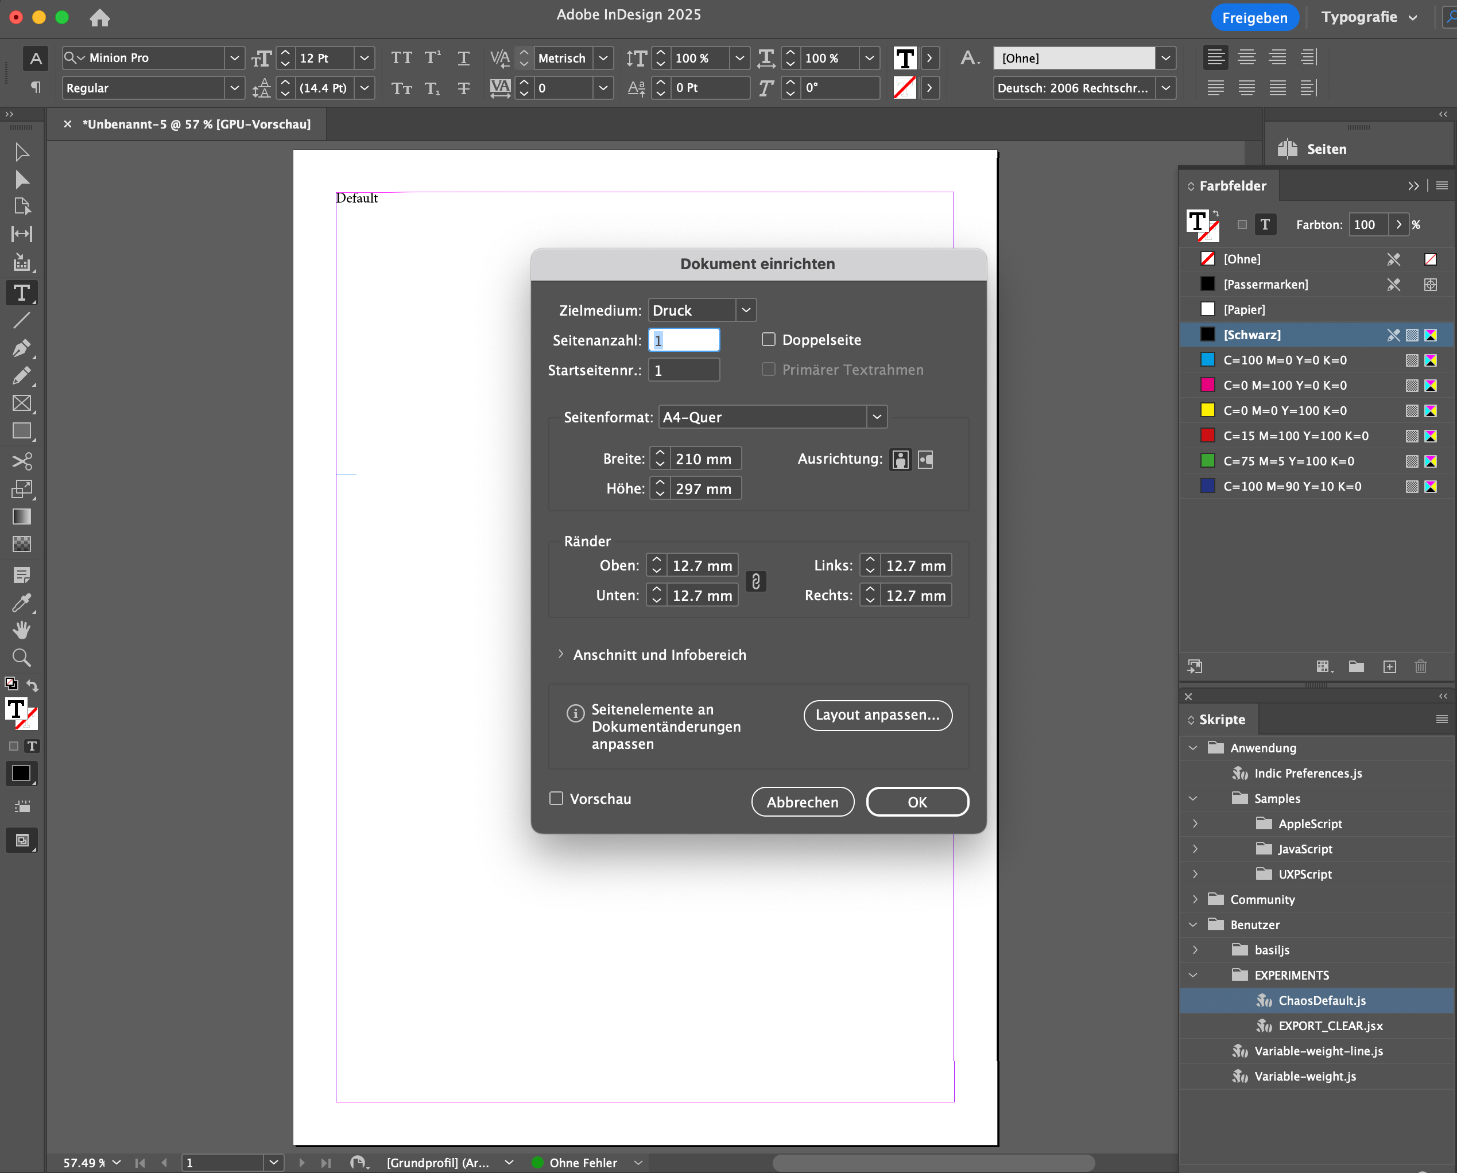Image resolution: width=1457 pixels, height=1173 pixels.
Task: Select the Zoom tool
Action: click(x=22, y=658)
